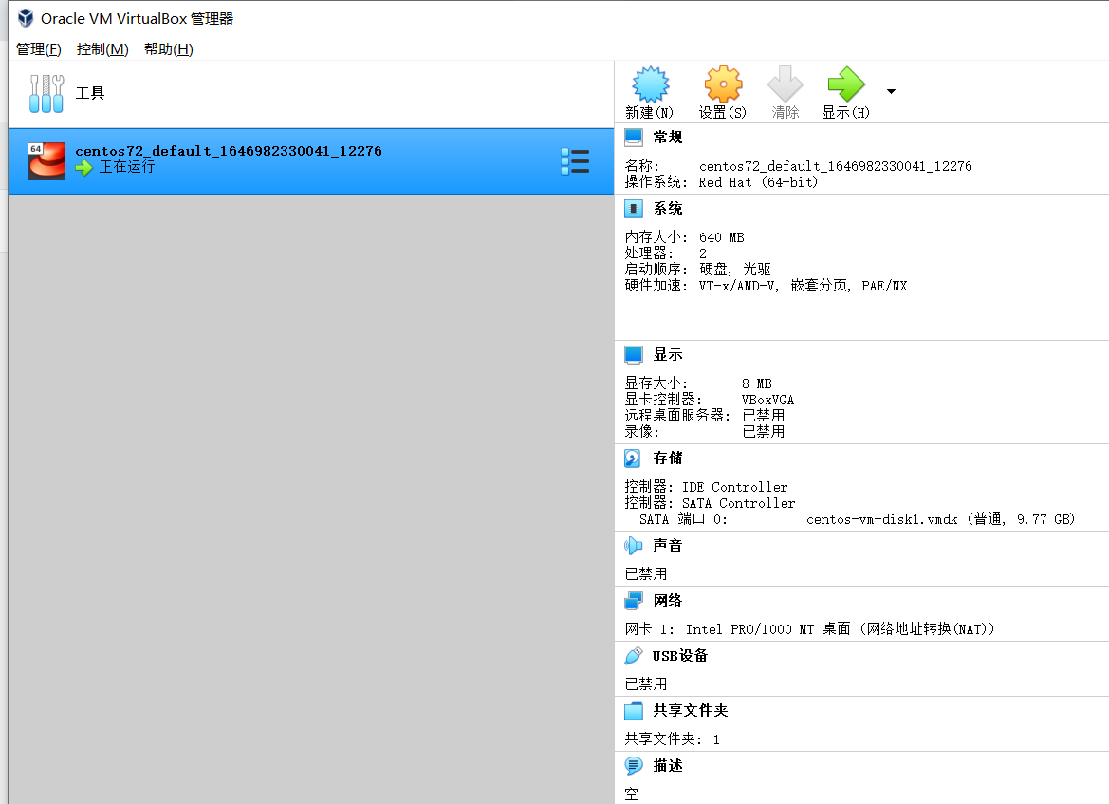Click the 系统 section icon

coord(632,208)
